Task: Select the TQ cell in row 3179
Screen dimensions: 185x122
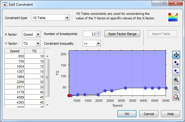Action: (x=34, y=92)
